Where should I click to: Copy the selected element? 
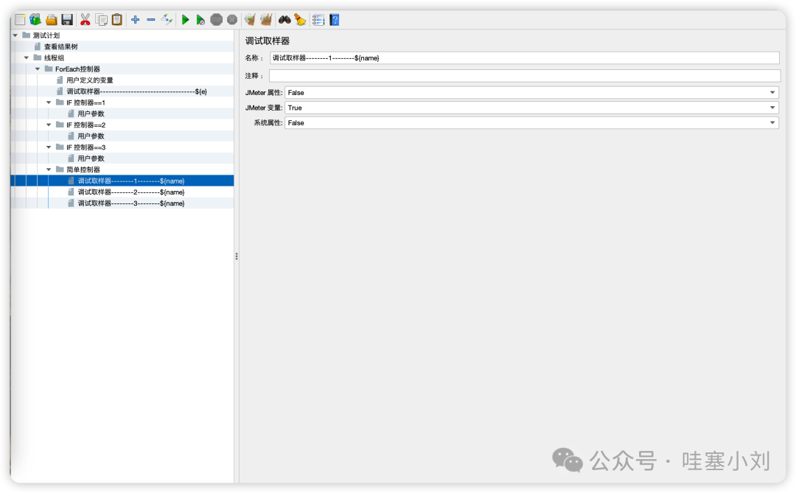click(x=102, y=20)
